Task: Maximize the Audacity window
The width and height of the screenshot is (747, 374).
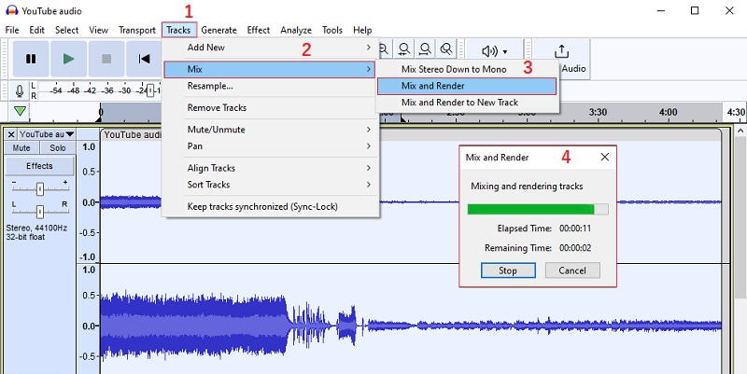Action: pos(695,10)
